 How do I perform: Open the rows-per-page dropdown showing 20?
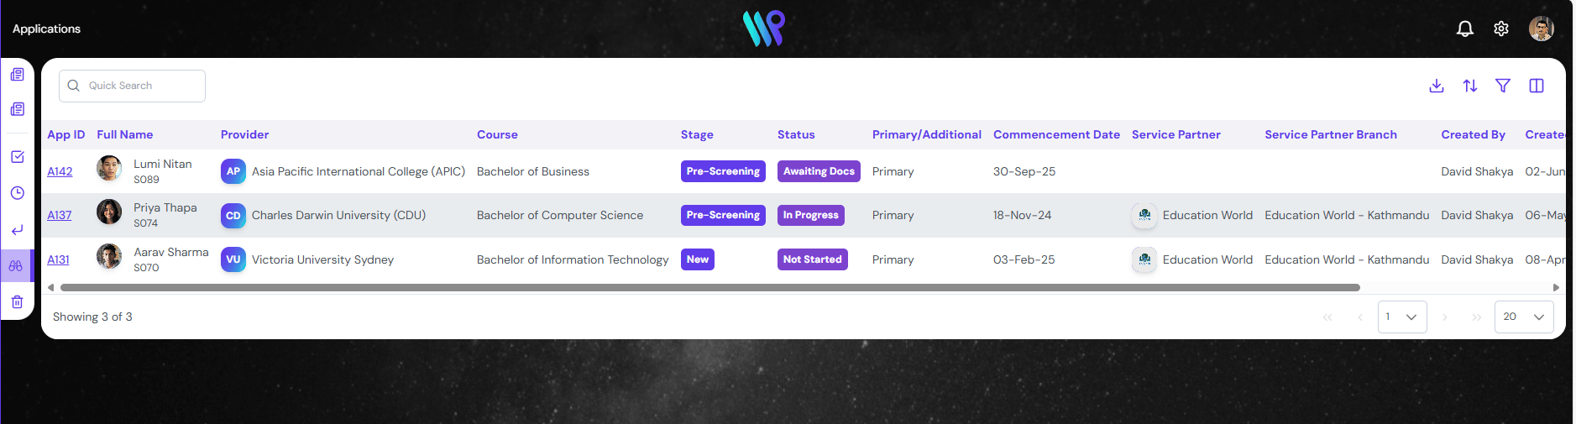tap(1524, 317)
